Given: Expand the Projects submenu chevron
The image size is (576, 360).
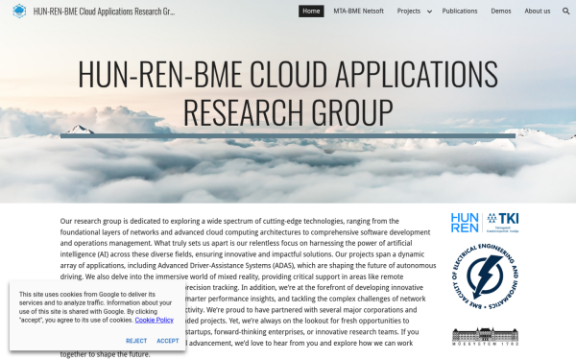Looking at the screenshot, I should 429,12.
